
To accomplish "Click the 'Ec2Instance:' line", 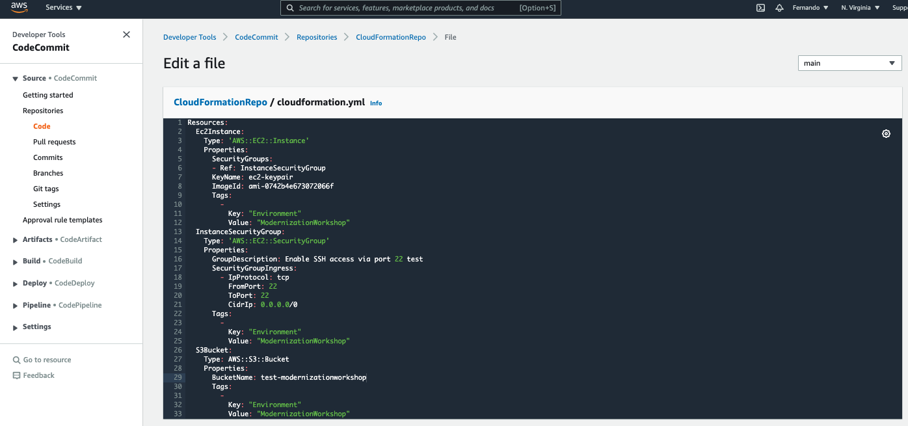I will tap(220, 131).
